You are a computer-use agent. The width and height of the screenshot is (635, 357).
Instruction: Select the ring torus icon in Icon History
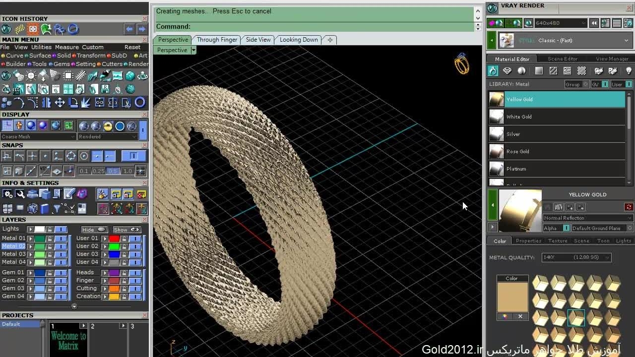[x=73, y=29]
